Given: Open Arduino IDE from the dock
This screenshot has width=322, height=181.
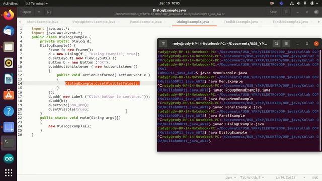Looking at the screenshot, I should (x=9, y=159).
